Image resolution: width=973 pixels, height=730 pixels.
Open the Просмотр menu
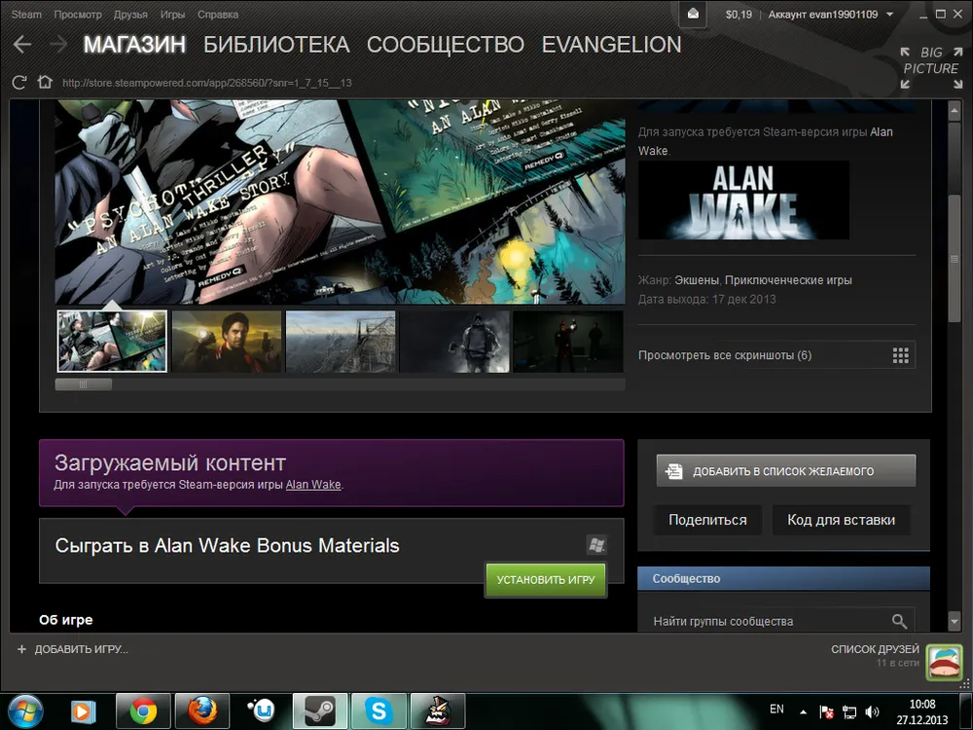pyautogui.click(x=78, y=15)
